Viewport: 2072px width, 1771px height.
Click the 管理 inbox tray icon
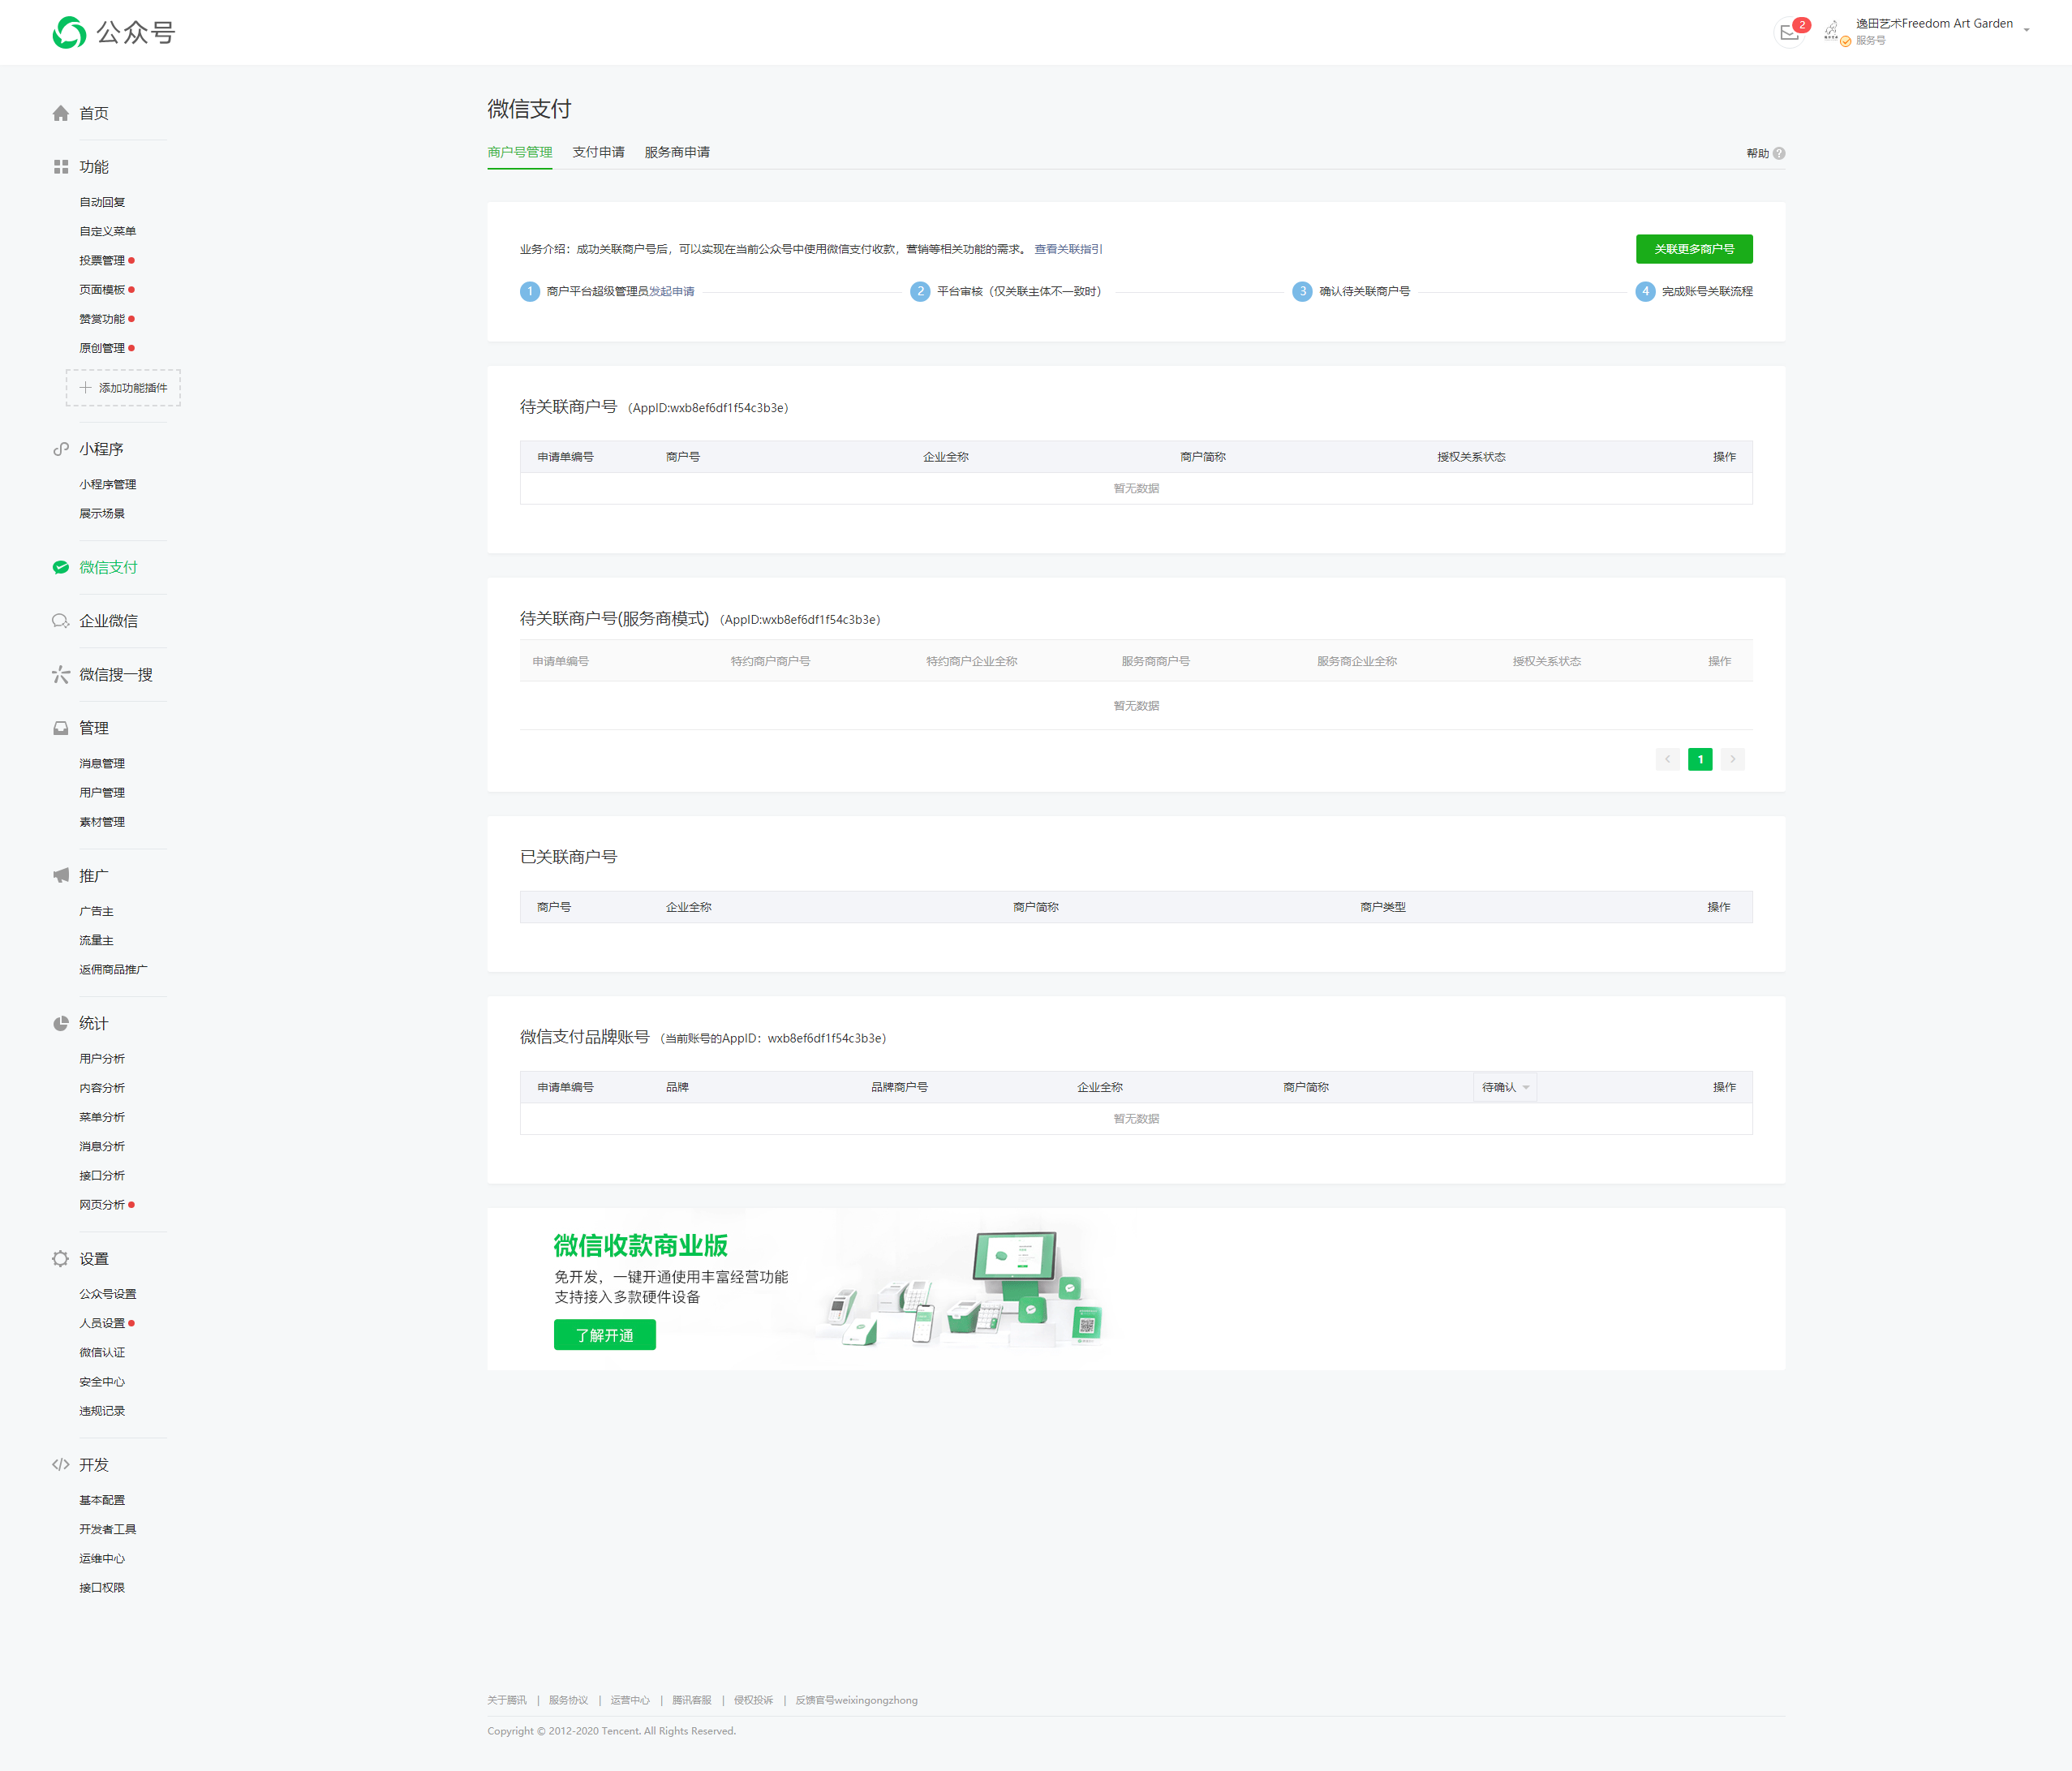coord(61,728)
